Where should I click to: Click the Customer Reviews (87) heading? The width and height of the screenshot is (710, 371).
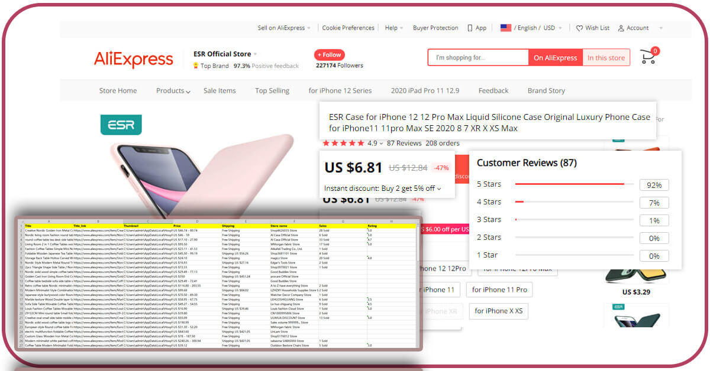pos(527,162)
